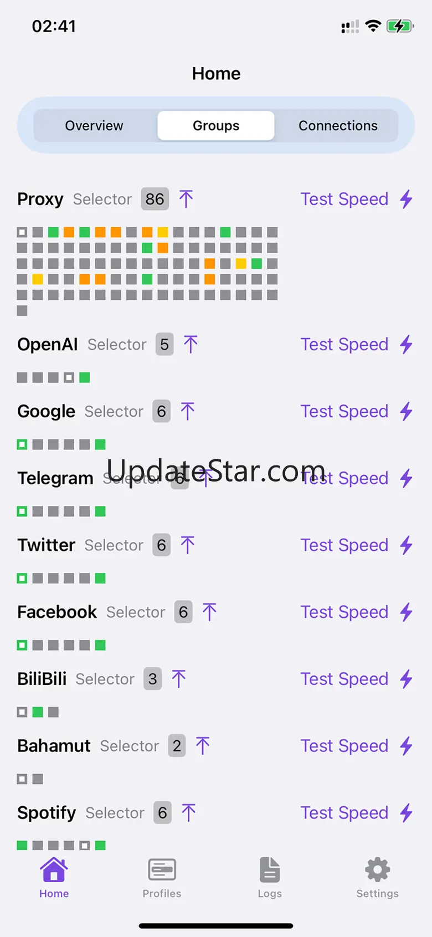Select the second node in Bahamut group

[x=38, y=779]
